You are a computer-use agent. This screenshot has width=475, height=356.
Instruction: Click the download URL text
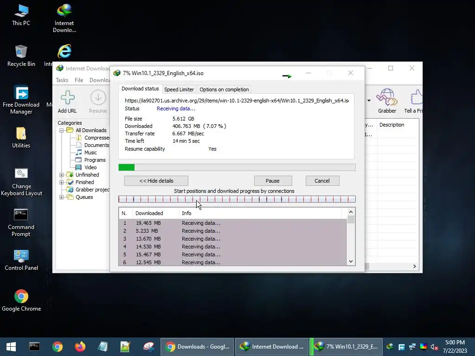(x=237, y=101)
